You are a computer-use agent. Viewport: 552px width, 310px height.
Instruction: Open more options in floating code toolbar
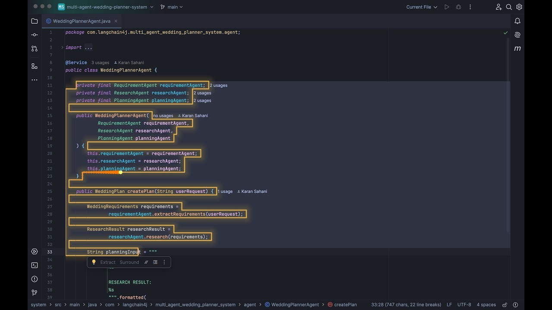click(164, 262)
